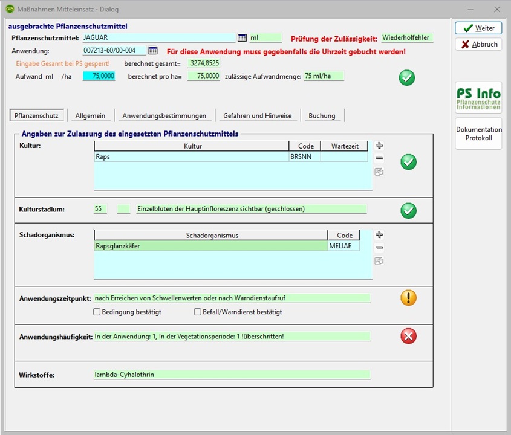Focus the Anwendung field 007213-60/00-004
This screenshot has width=511, height=435.
coord(114,51)
